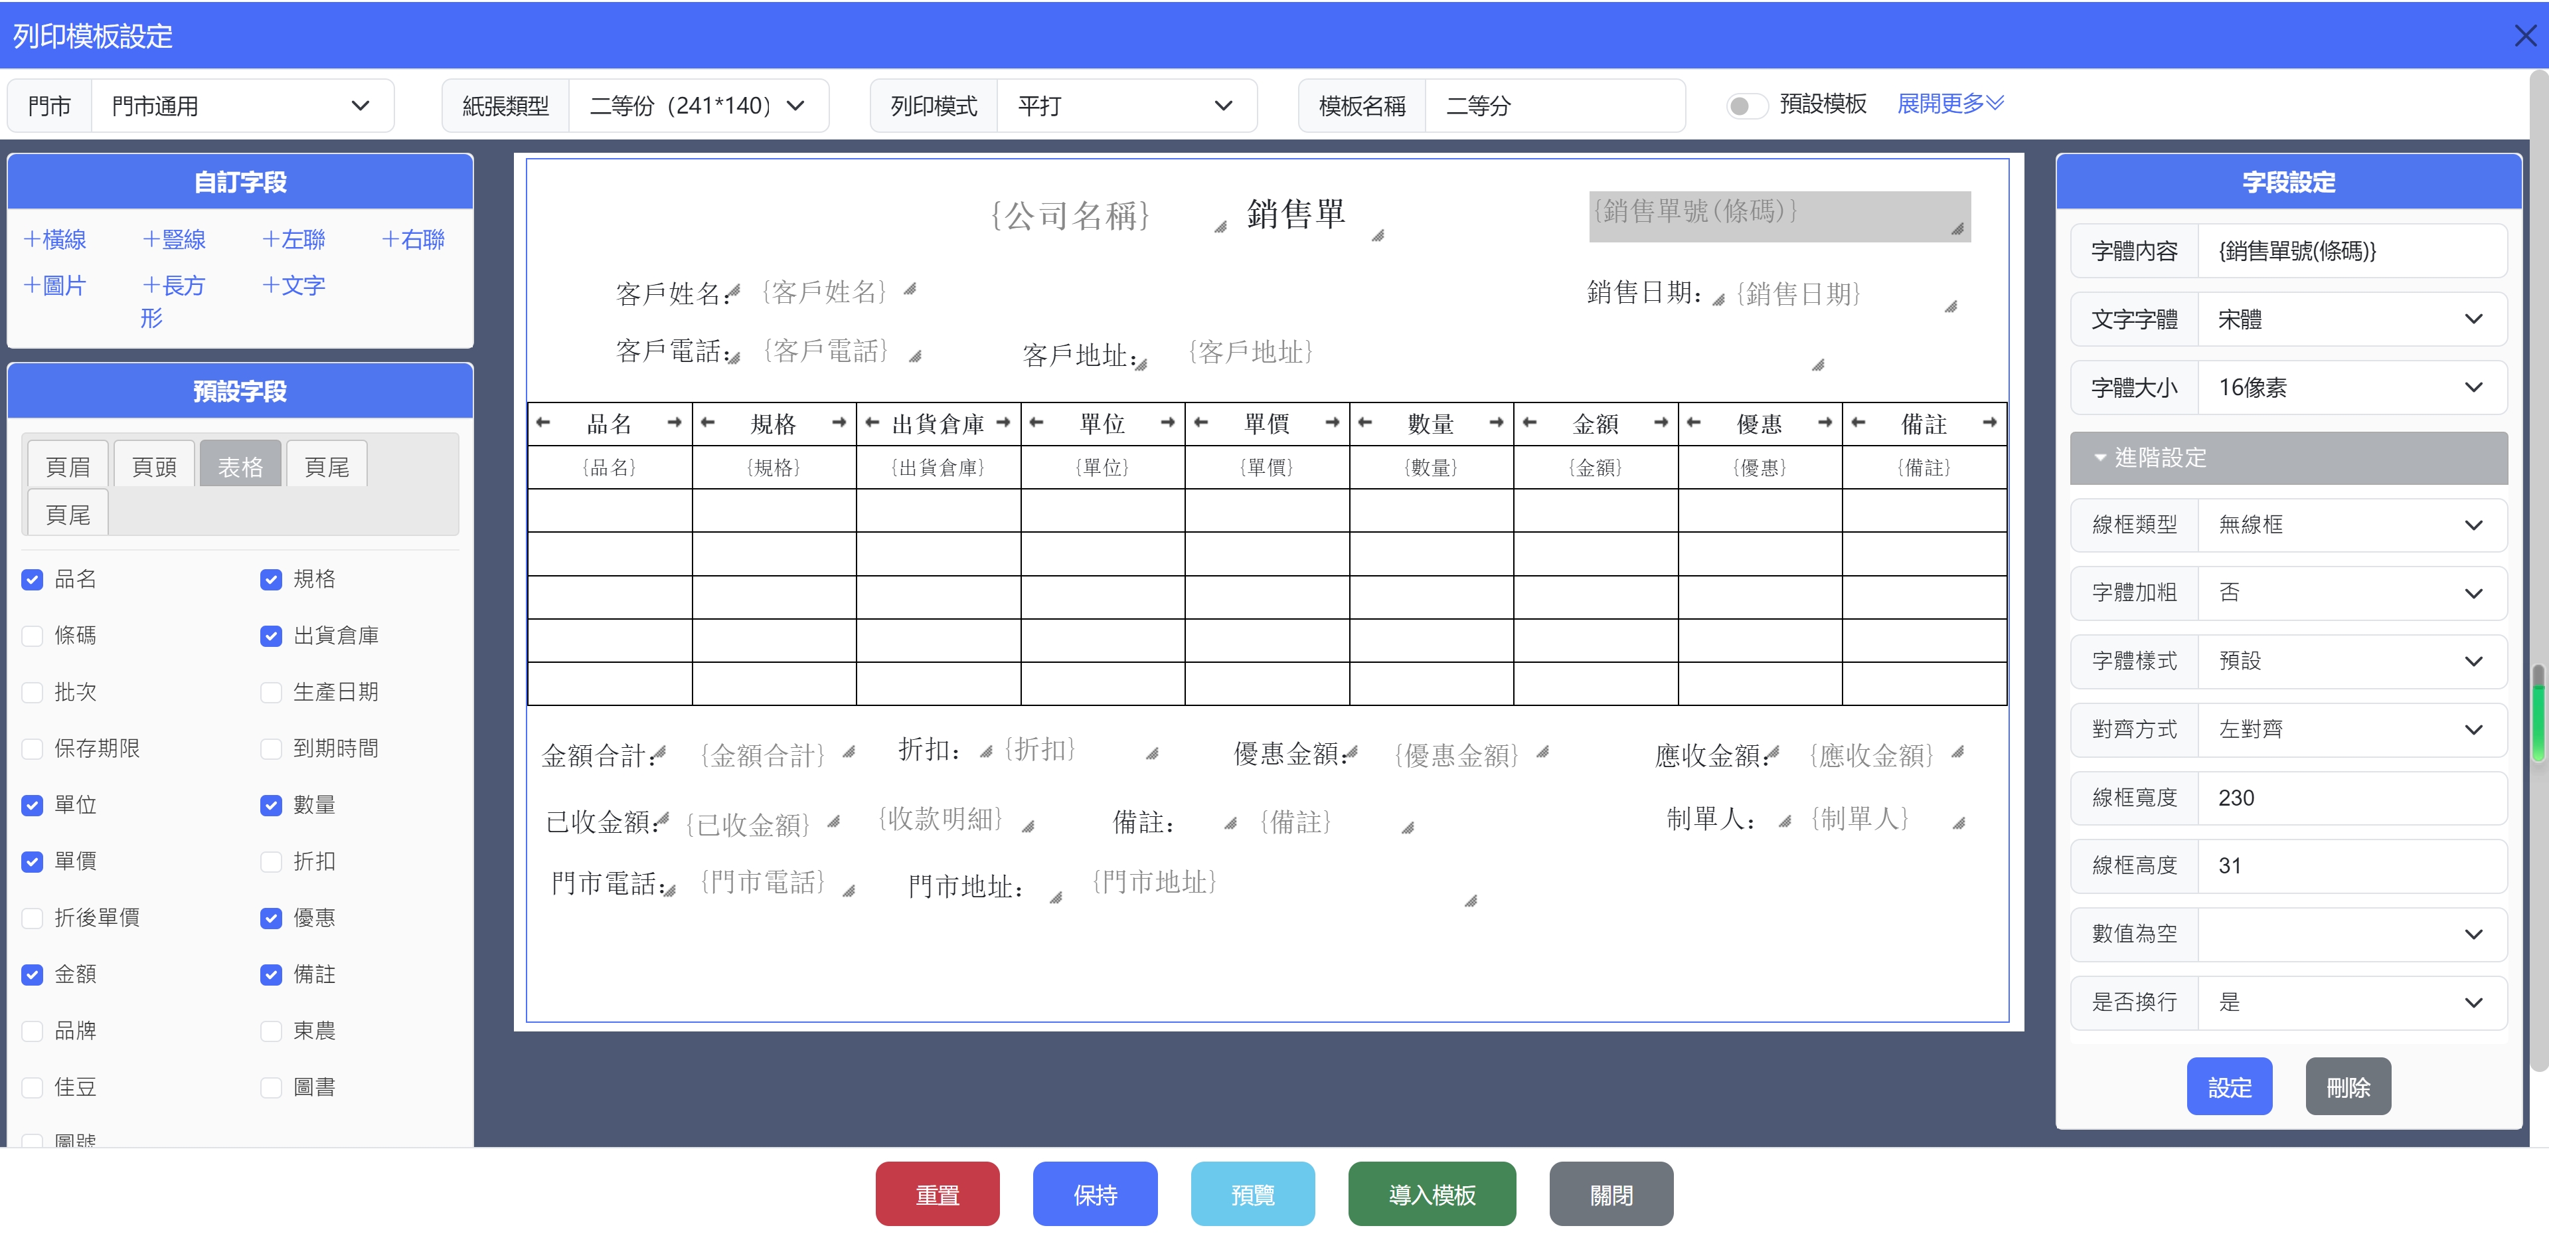Click resize handle of {客戶地址} field
Screen dimensions: 2549x1238
pyautogui.click(x=1818, y=365)
